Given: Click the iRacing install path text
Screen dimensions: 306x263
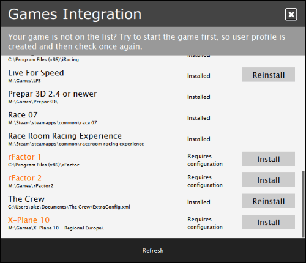Looking at the screenshot, I should point(43,60).
